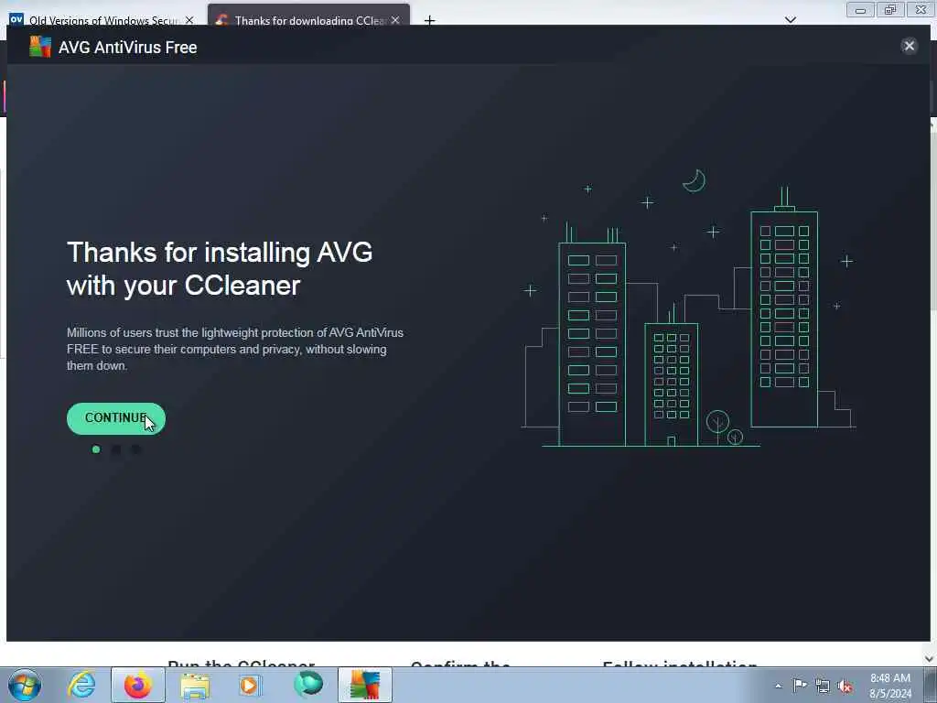Click the AVG logo in the dialog header
937x703 pixels.
[x=40, y=47]
